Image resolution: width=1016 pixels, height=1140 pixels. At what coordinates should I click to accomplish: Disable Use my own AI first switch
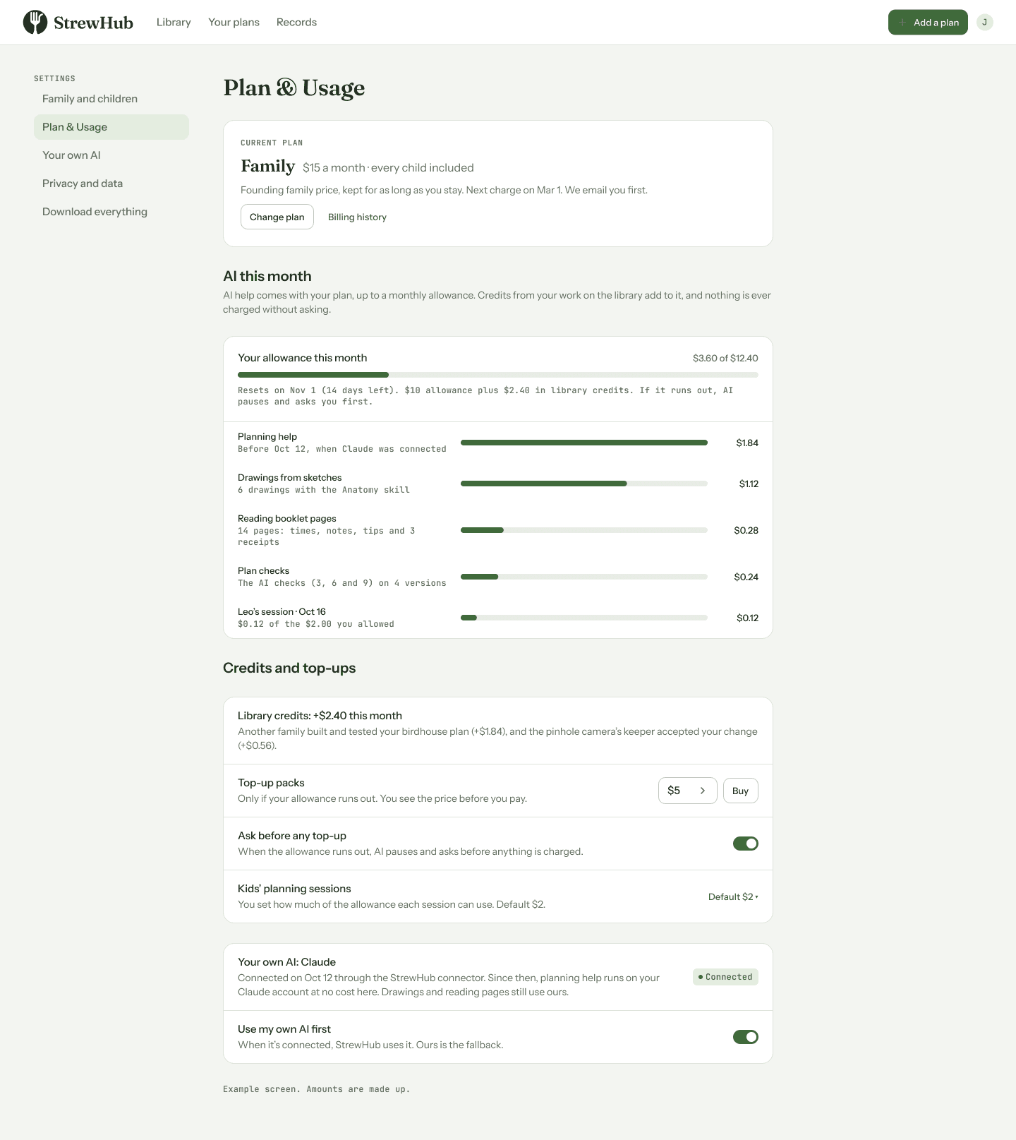(746, 1037)
